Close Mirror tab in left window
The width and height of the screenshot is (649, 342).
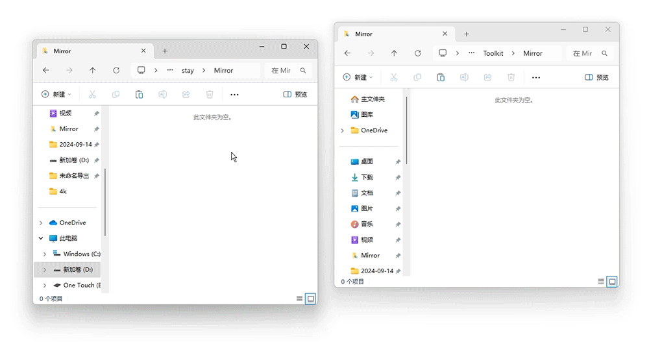pos(143,51)
